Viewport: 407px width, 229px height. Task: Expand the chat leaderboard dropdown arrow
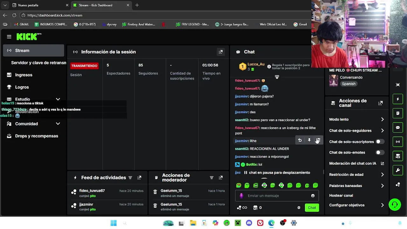(277, 77)
